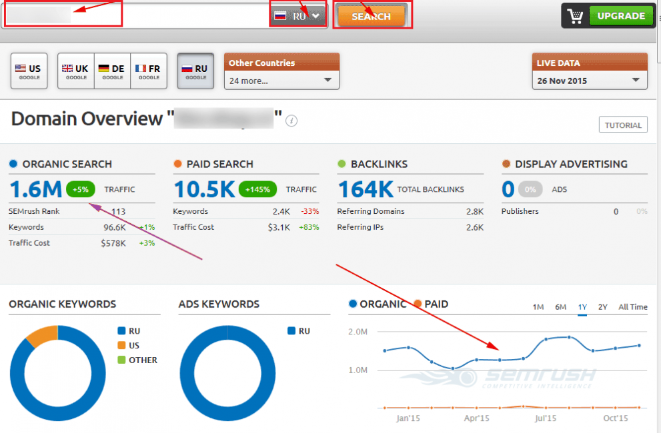Click the DISPLAY ADVERTISING heading
Viewport: 661px width, 433px height.
(x=571, y=164)
